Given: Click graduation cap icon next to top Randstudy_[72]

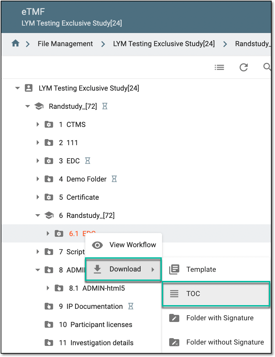Looking at the screenshot, I should pyautogui.click(x=39, y=106).
